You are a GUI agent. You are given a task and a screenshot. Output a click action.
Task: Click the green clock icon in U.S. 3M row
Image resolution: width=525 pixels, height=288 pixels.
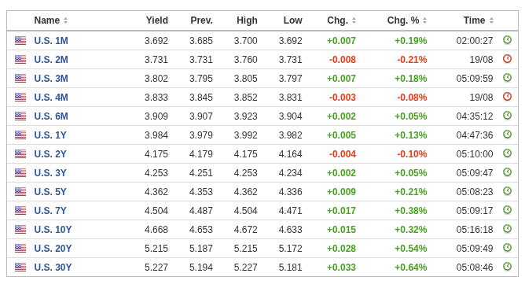[507, 77]
